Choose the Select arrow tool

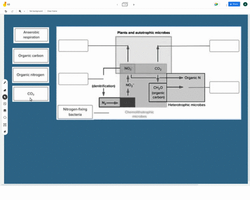(x=5, y=97)
